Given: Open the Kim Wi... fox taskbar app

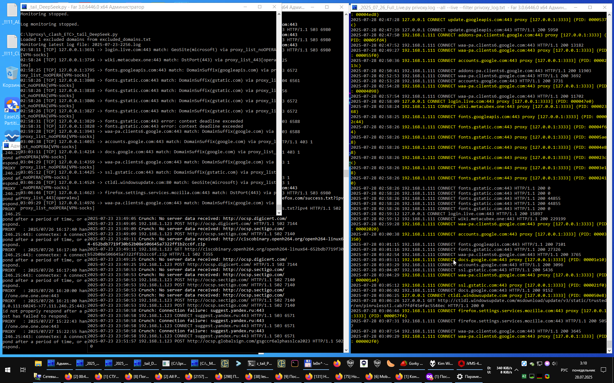Looking at the screenshot, I should click(x=441, y=363).
